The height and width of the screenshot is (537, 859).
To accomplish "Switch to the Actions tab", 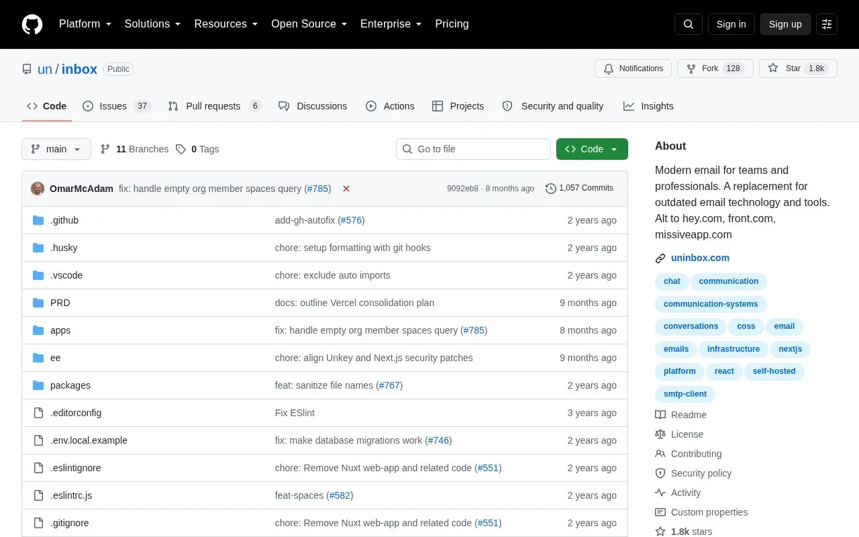I will coord(390,106).
